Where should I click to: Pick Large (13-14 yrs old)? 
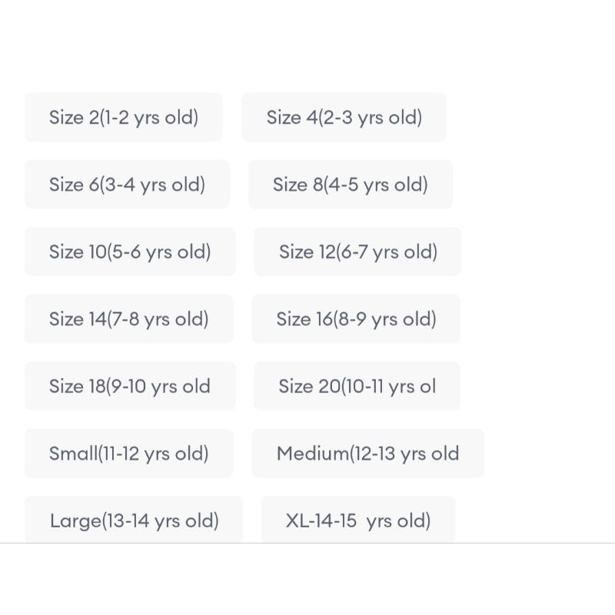click(x=134, y=520)
